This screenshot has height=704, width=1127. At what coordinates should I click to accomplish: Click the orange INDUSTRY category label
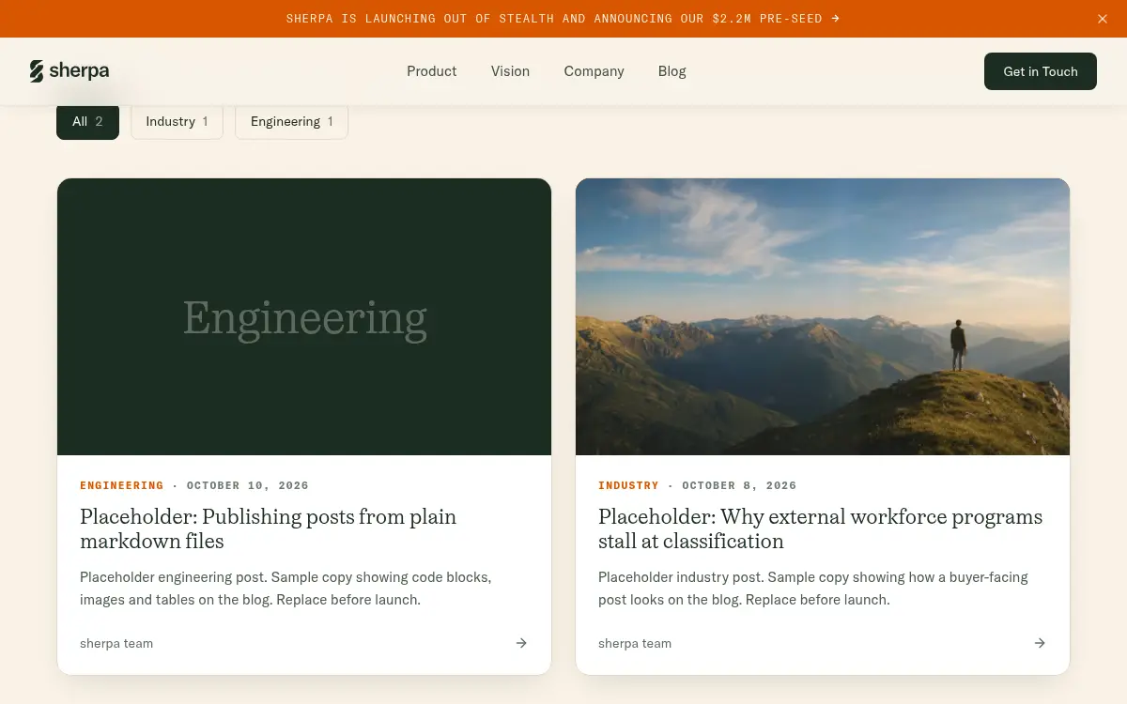(628, 485)
